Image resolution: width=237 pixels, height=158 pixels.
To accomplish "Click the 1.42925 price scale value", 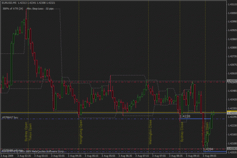I will point(232,30).
